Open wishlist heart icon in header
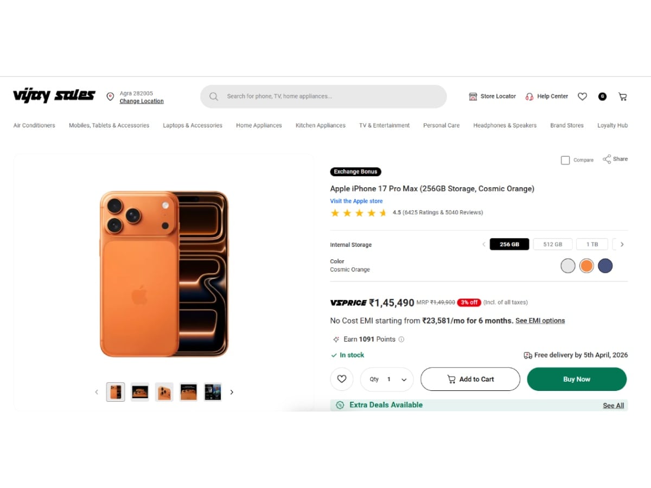 point(582,97)
